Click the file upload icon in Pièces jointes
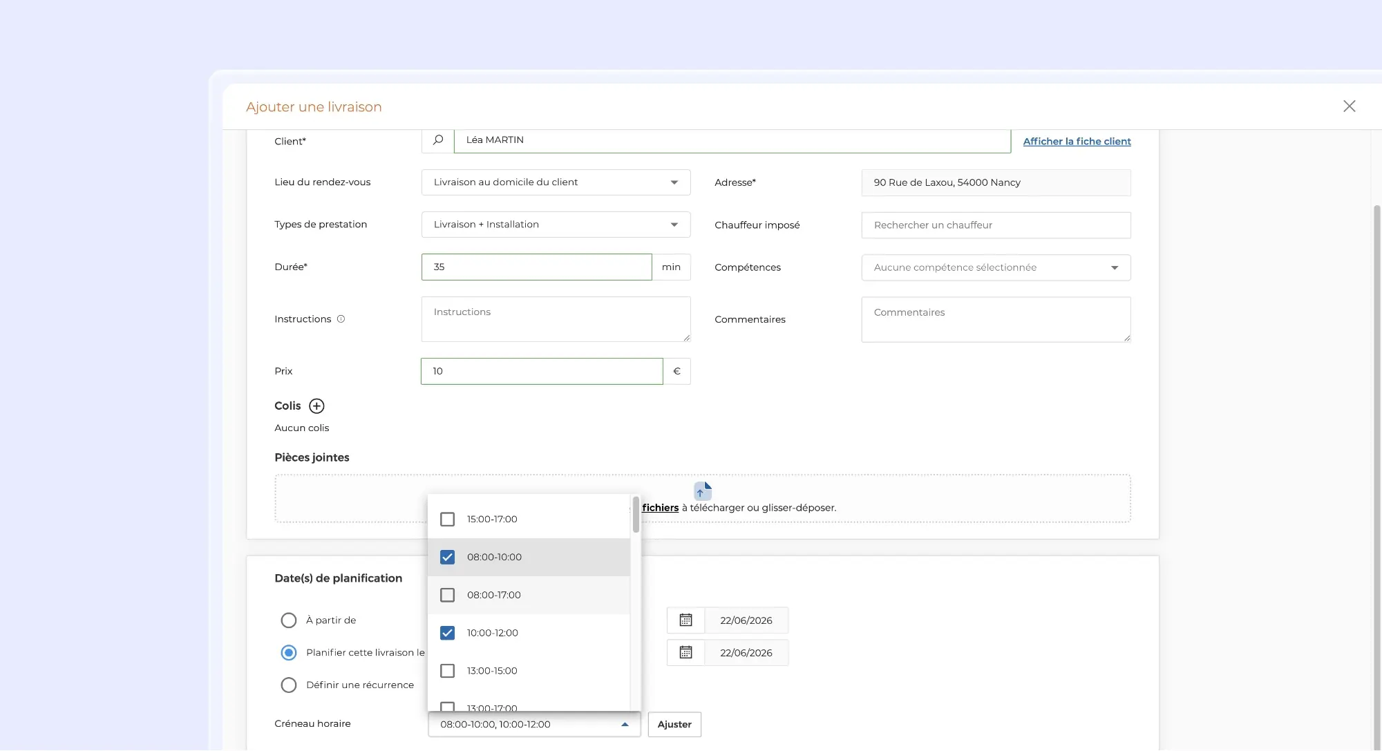This screenshot has height=751, width=1382. (x=702, y=491)
